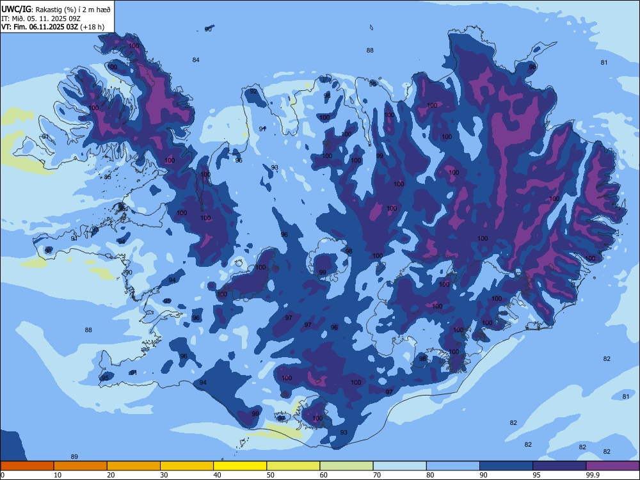The width and height of the screenshot is (640, 480).
Task: Click the '84' humidity value on the map
Action: [196, 60]
